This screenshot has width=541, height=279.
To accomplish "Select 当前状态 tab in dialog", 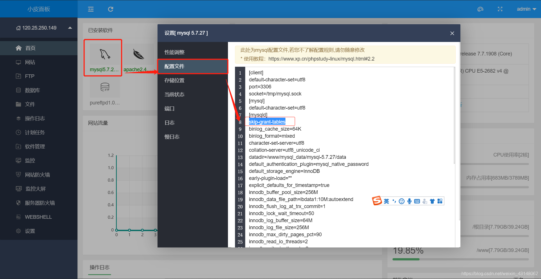I will (193, 95).
